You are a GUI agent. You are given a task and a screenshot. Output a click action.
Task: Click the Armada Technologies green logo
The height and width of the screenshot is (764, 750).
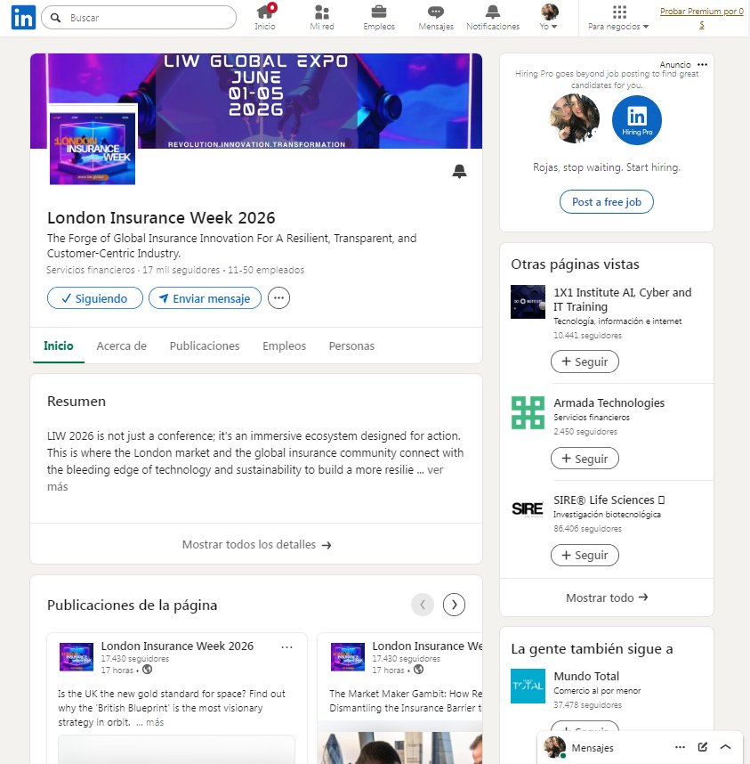[528, 412]
